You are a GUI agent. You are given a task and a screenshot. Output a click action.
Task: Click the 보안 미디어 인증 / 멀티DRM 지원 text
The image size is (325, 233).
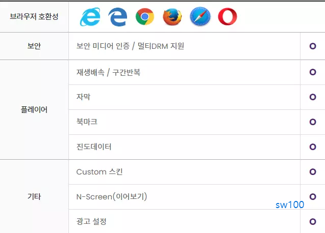point(130,46)
